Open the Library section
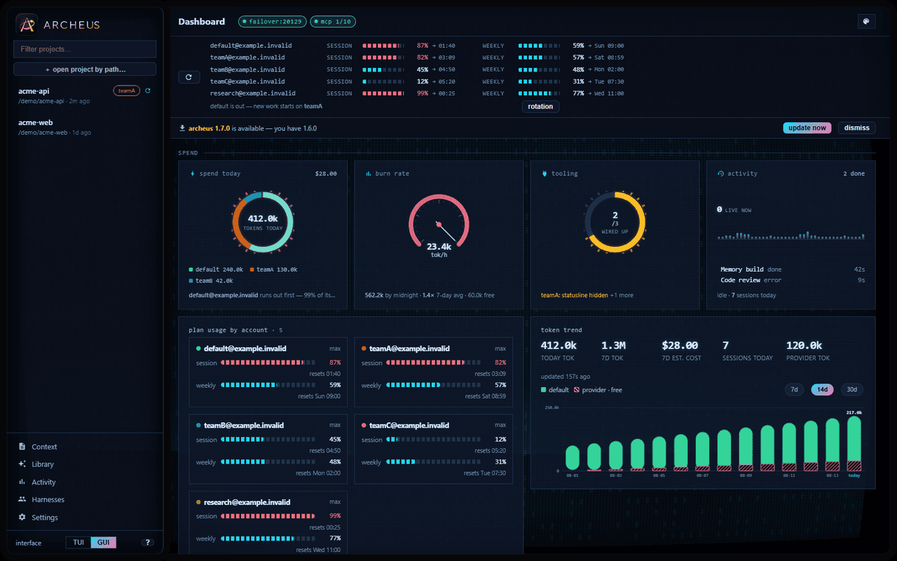 85,464
